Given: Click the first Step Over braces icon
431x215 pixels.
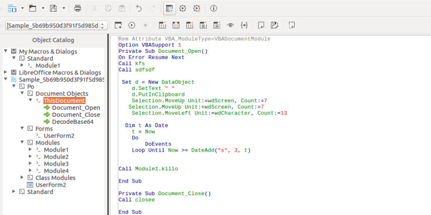Looking at the screenshot, I should pos(162,25).
